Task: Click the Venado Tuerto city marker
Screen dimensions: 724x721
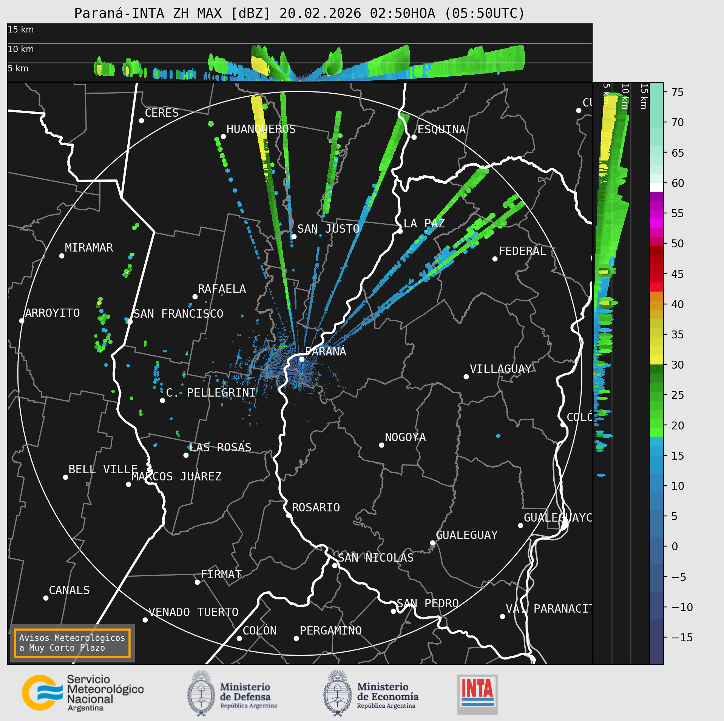Action: point(145,620)
